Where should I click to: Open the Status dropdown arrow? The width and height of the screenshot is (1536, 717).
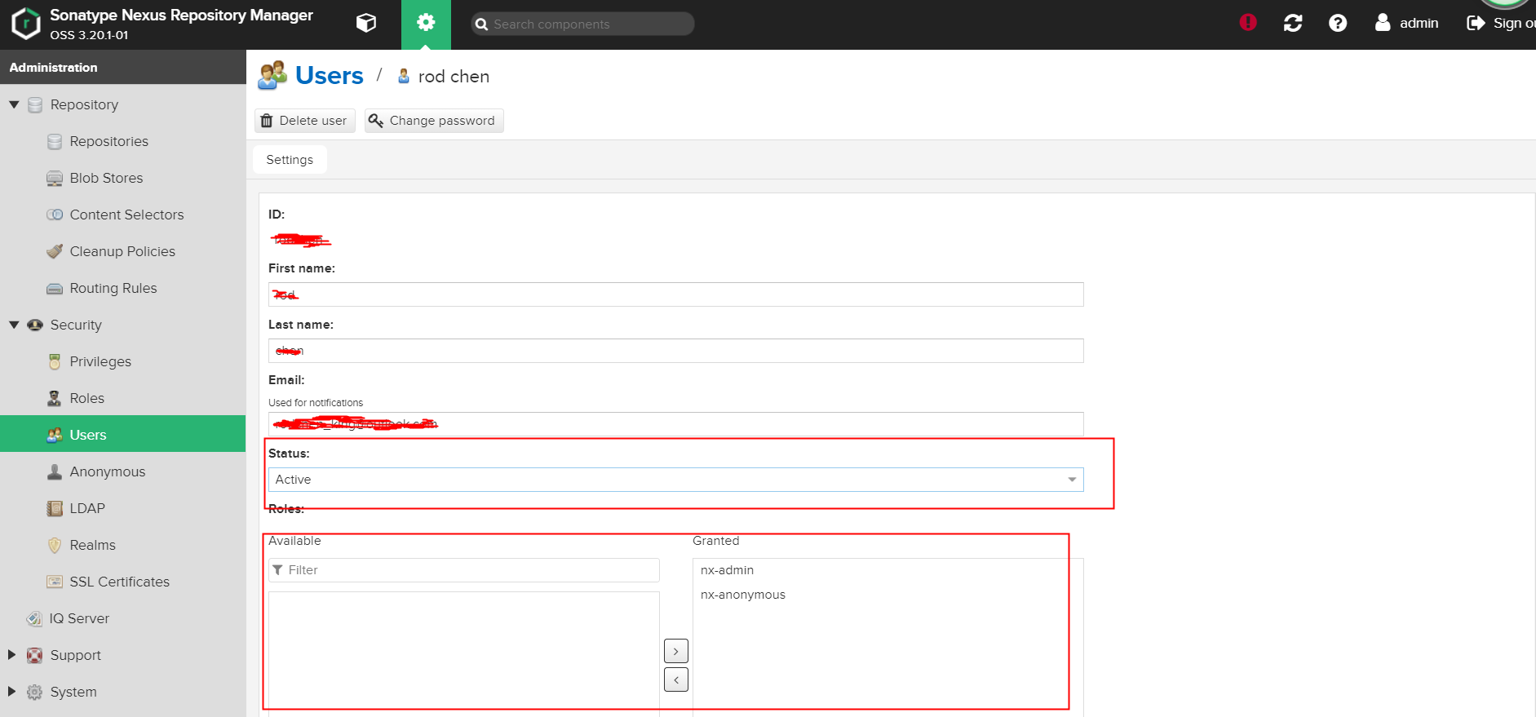pos(1072,480)
